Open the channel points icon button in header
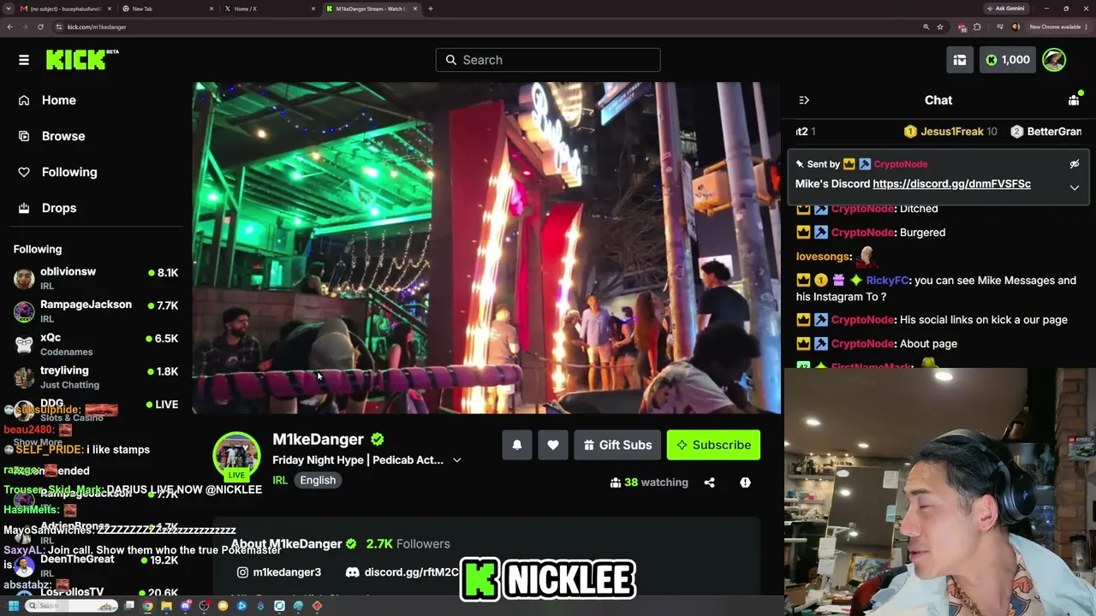 pyautogui.click(x=960, y=60)
